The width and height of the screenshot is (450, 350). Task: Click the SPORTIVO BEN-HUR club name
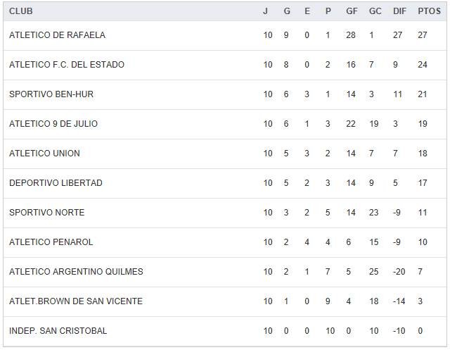point(51,94)
